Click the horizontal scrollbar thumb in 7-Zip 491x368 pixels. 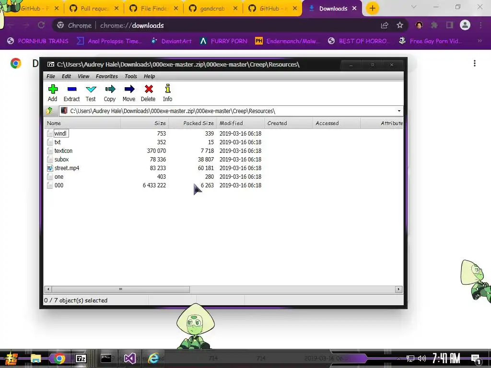(x=120, y=289)
